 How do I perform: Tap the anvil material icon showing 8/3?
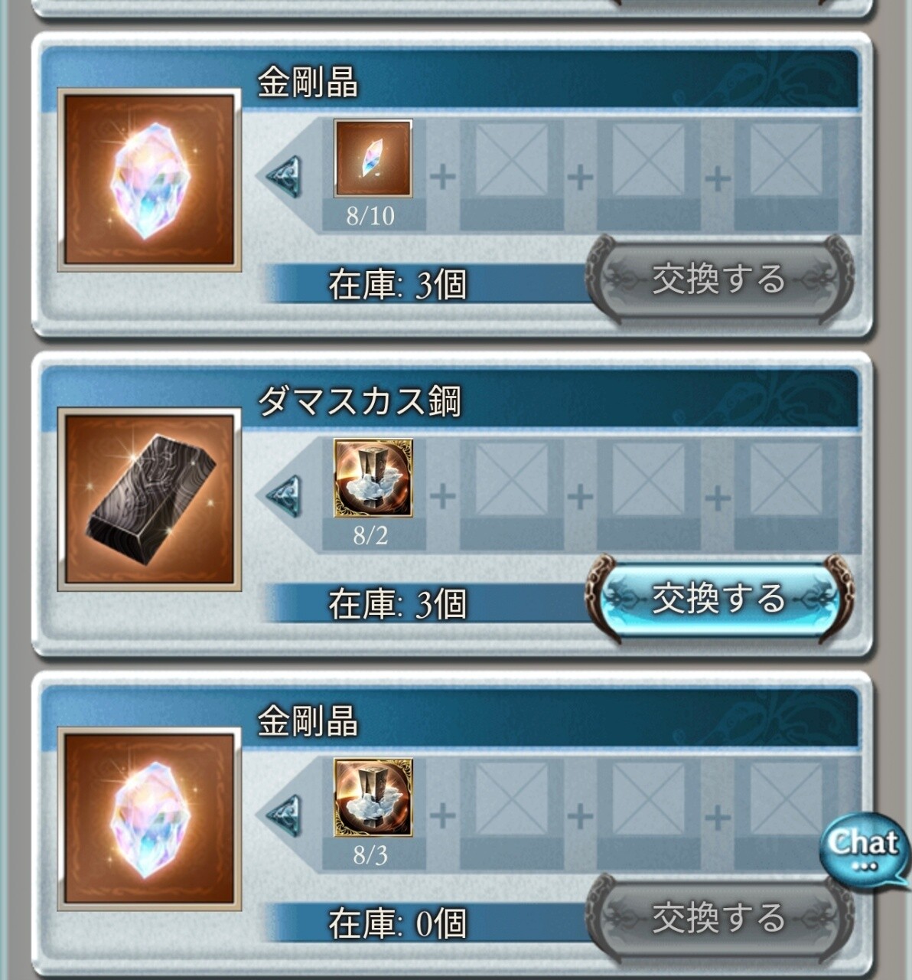(373, 797)
